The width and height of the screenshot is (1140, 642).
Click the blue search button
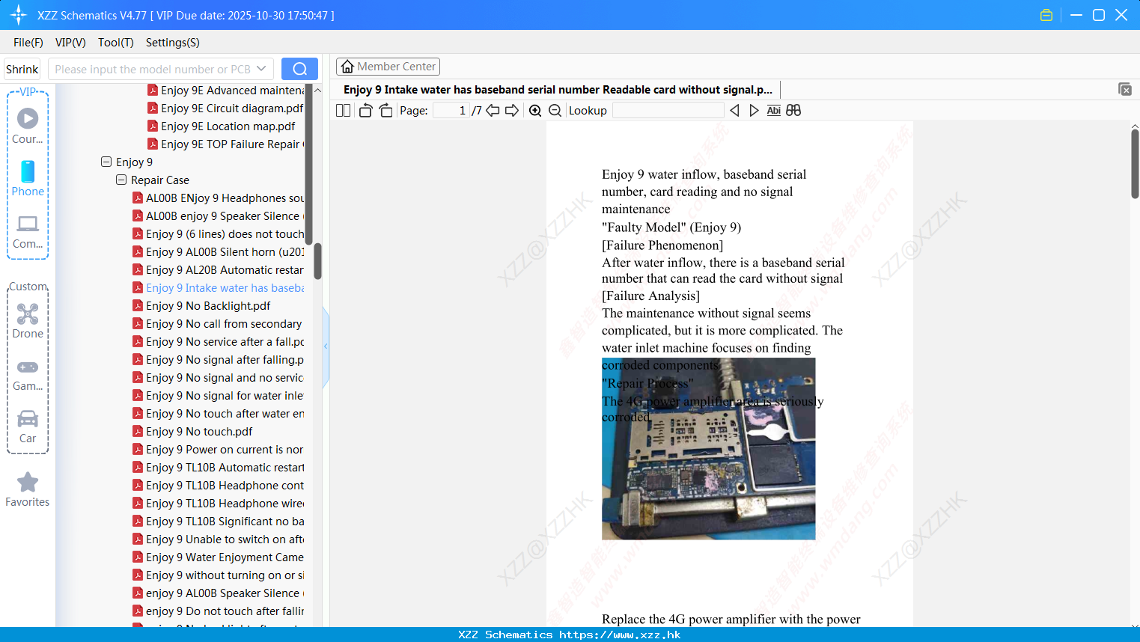point(299,69)
